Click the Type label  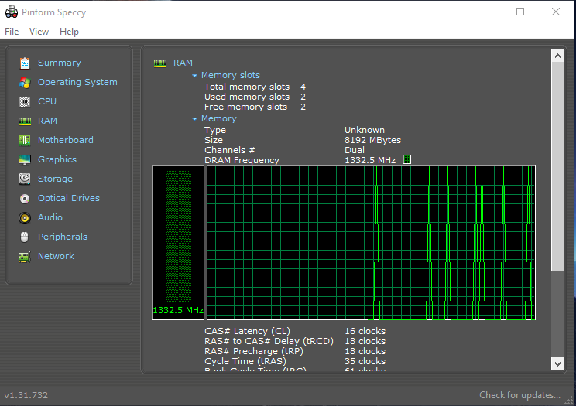tap(215, 131)
